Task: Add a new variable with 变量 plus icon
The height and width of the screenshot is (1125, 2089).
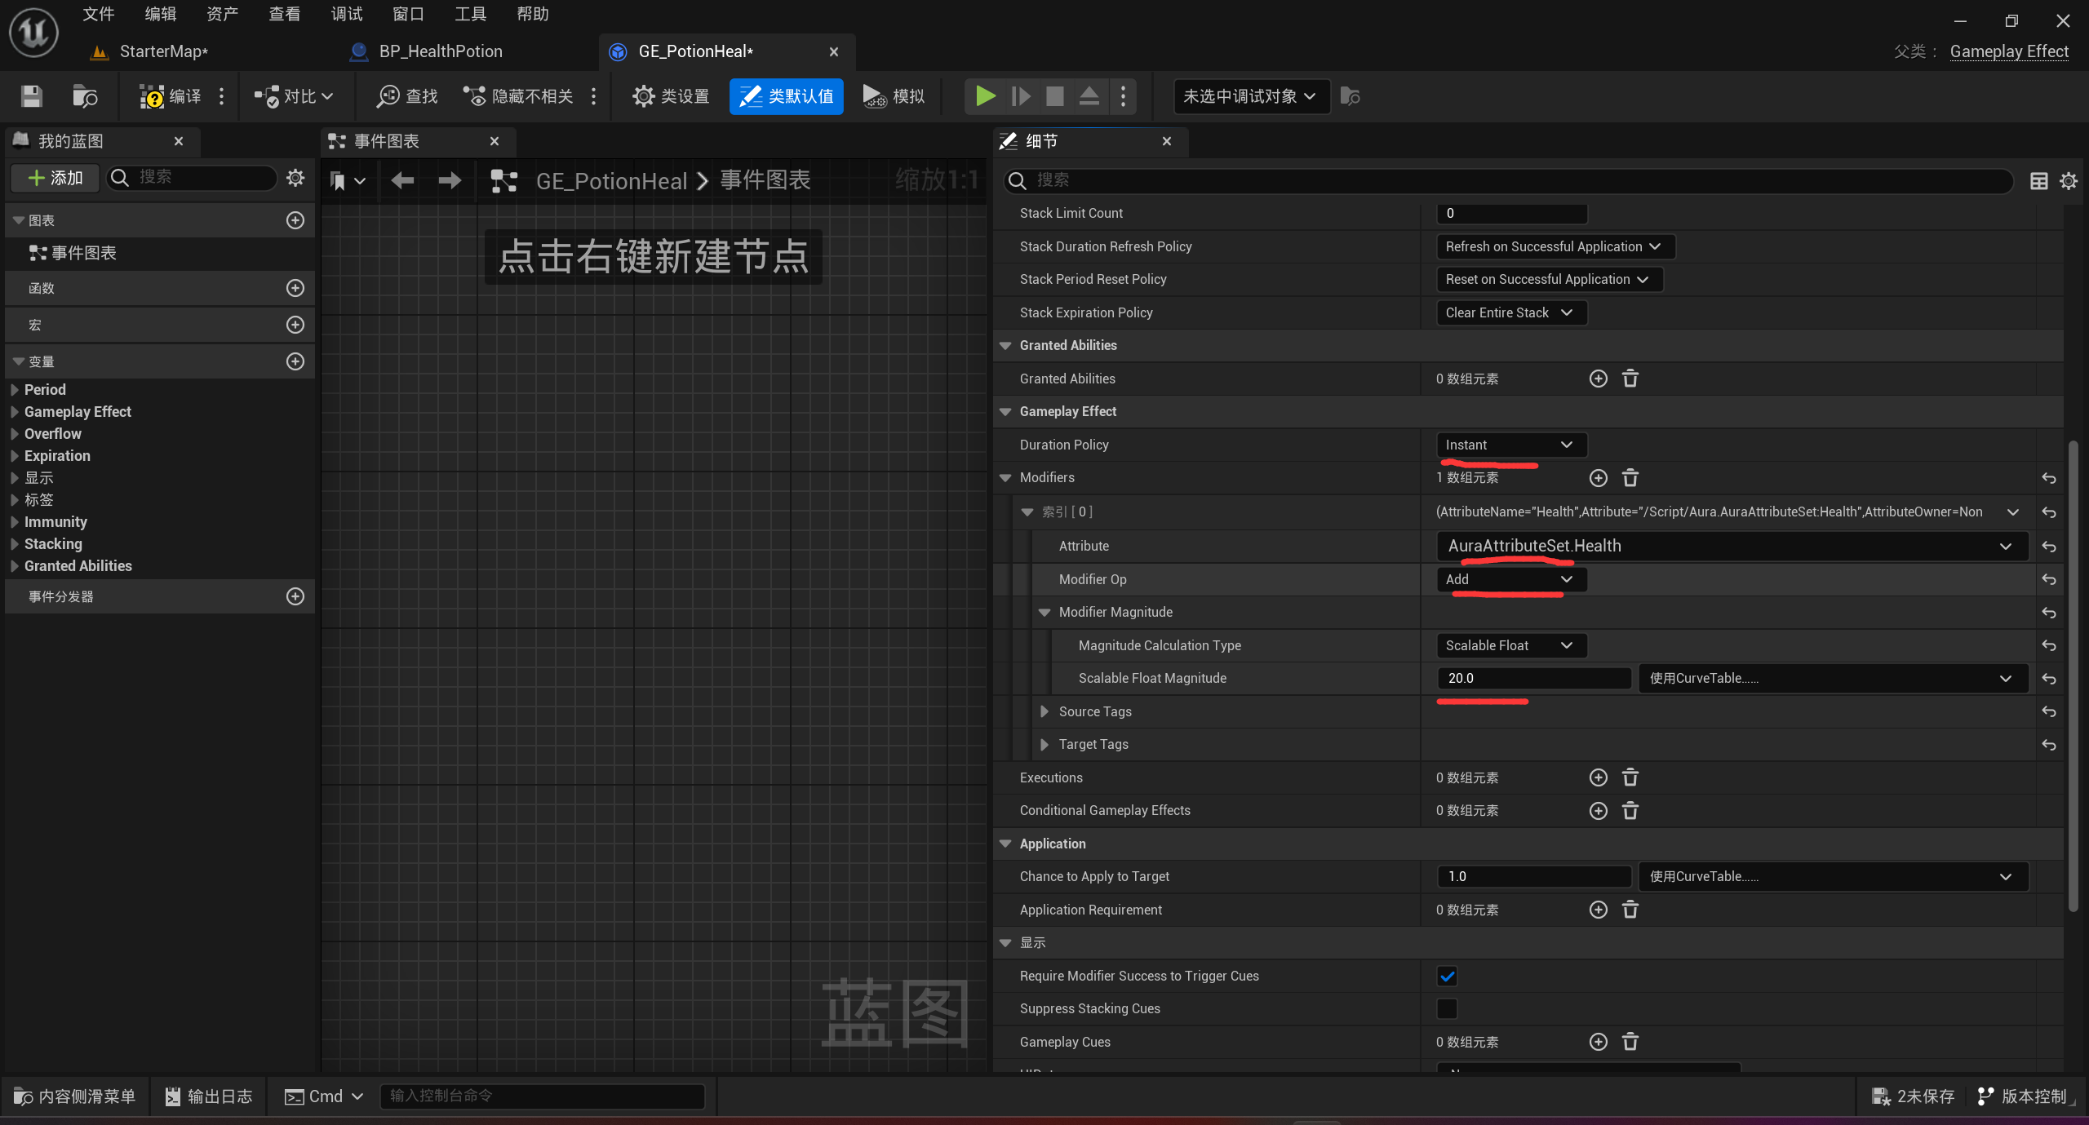Action: pos(295,361)
